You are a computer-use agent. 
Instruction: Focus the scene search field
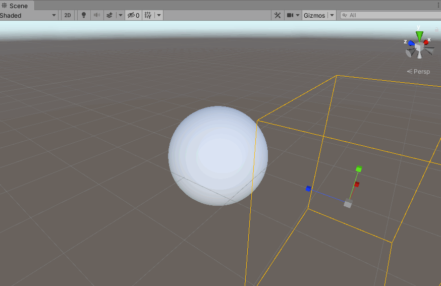pos(391,16)
